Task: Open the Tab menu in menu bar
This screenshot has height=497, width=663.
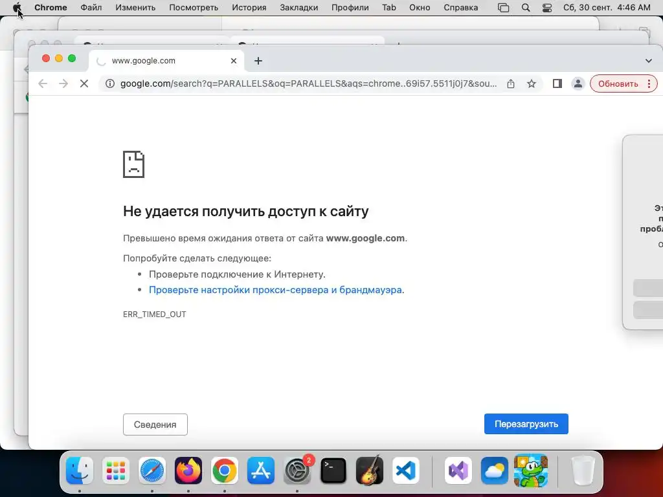Action: tap(389, 8)
